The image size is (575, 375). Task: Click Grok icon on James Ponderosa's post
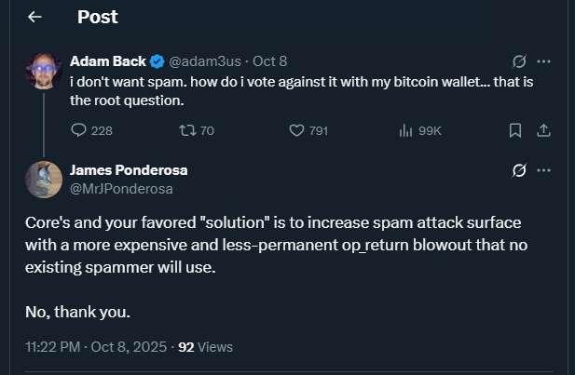click(x=519, y=170)
